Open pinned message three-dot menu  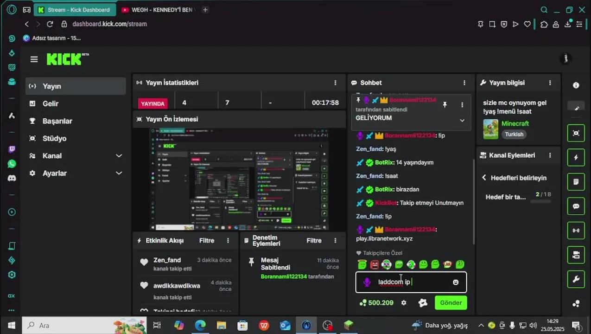pyautogui.click(x=462, y=105)
